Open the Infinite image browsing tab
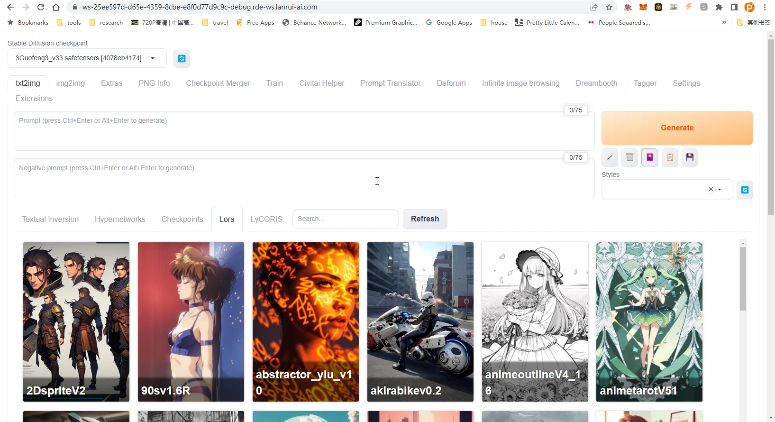 pyautogui.click(x=520, y=83)
